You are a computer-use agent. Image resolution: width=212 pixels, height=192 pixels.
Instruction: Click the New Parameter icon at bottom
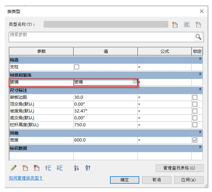(x=25, y=168)
